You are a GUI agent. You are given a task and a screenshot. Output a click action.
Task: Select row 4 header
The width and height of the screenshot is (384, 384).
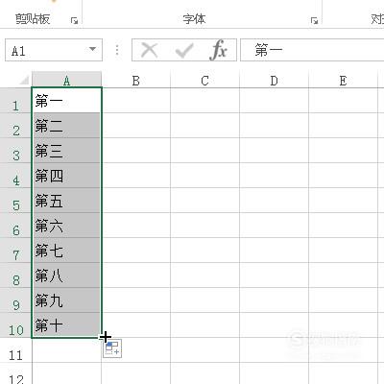15,176
